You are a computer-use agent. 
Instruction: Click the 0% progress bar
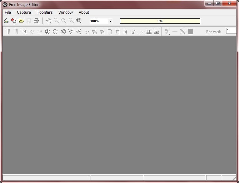pos(160,21)
